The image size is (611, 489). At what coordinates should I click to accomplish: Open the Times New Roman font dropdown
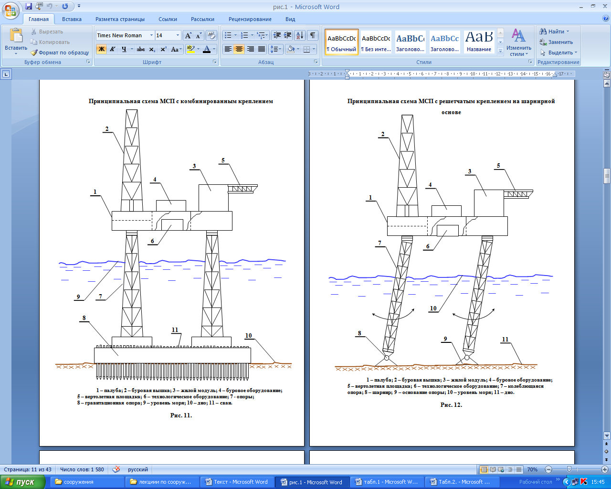pyautogui.click(x=151, y=35)
